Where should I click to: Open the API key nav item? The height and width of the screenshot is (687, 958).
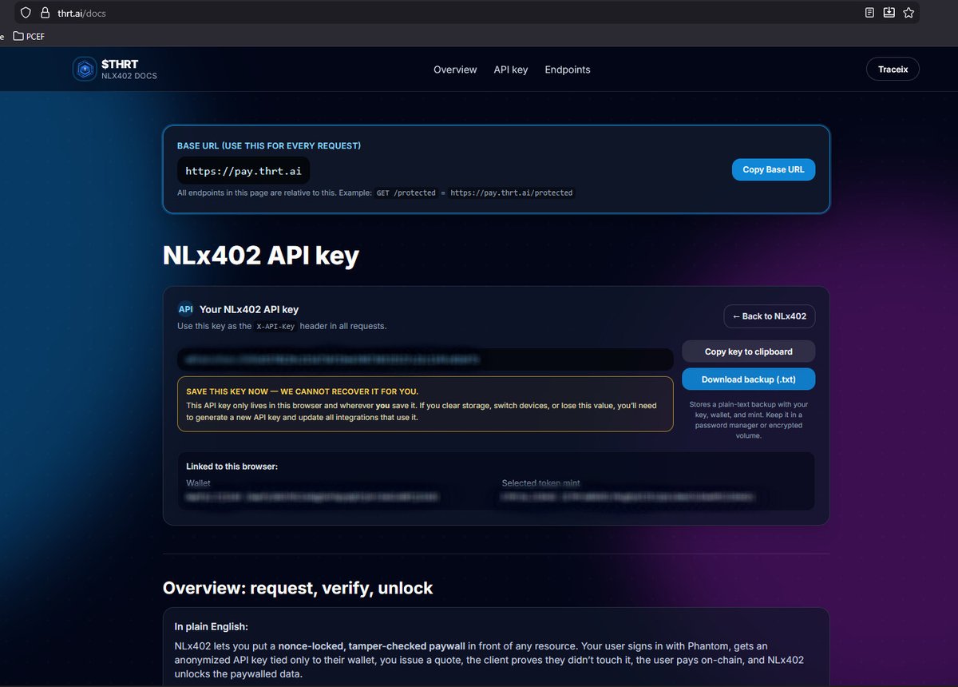(x=511, y=69)
